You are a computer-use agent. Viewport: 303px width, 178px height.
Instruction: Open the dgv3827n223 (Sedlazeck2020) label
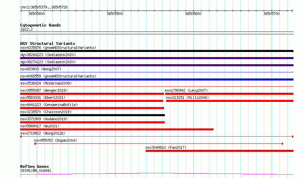point(48,62)
